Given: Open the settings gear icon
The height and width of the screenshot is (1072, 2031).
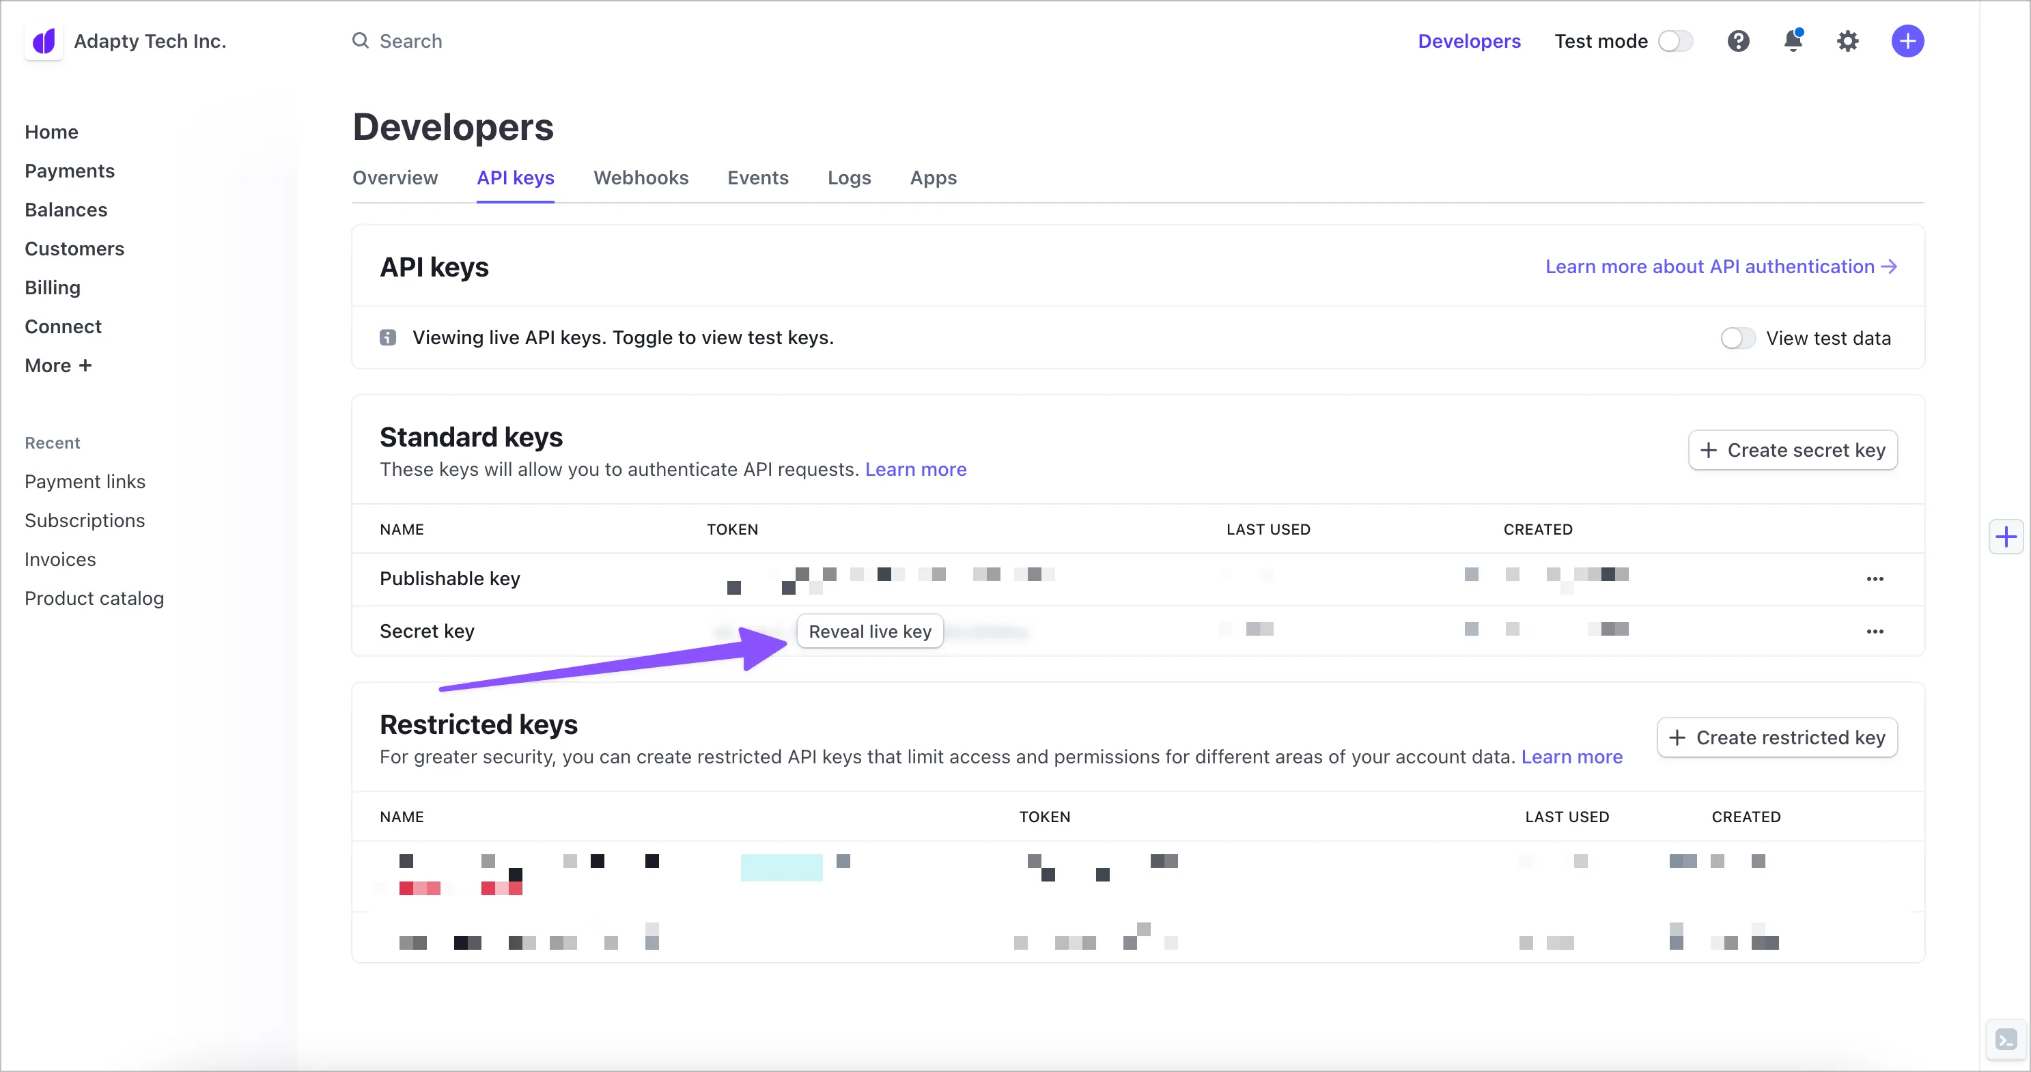Looking at the screenshot, I should (1847, 41).
